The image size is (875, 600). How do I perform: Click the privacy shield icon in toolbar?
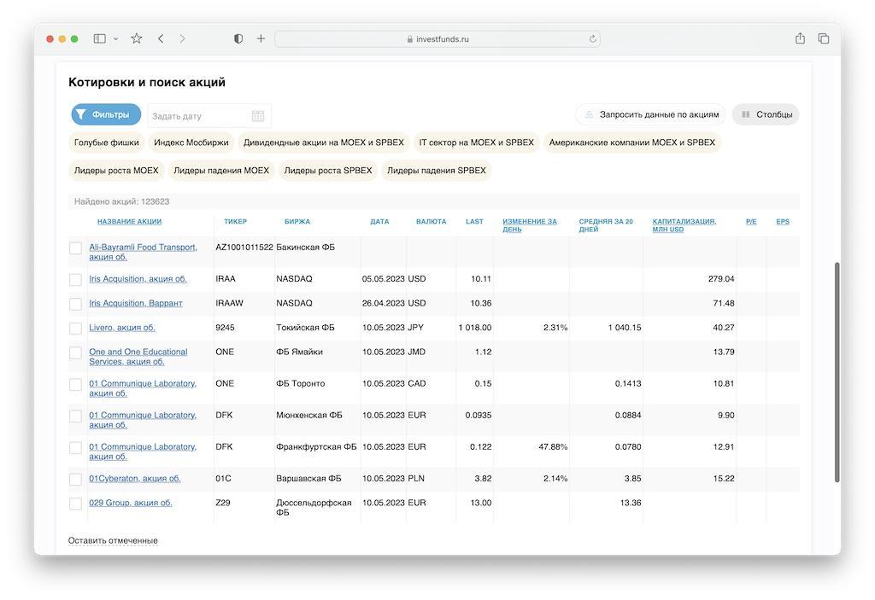(238, 38)
